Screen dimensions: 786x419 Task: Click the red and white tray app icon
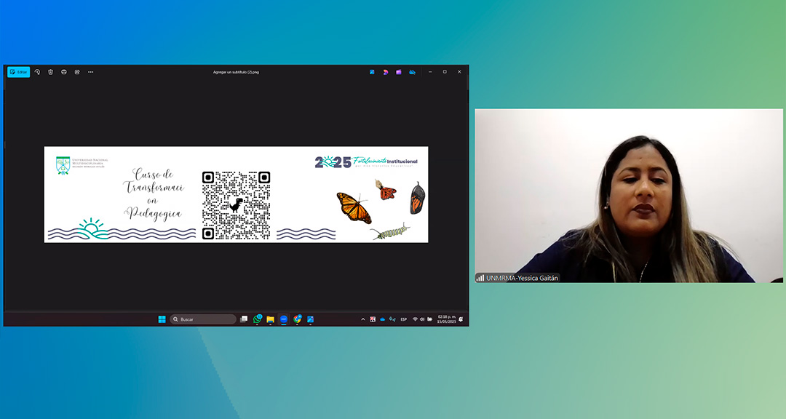tap(373, 319)
